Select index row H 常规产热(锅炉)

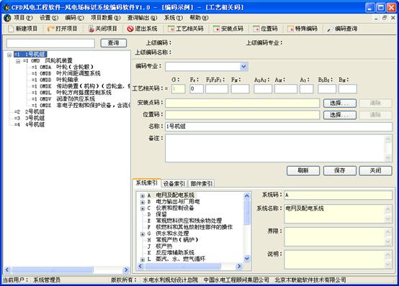[173, 240]
